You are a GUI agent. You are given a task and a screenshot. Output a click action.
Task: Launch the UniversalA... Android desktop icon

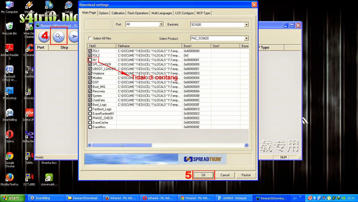coord(49,179)
